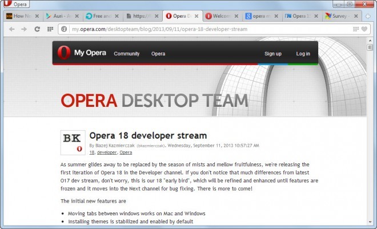Click the vertical scrollbar thumb

[x=370, y=47]
